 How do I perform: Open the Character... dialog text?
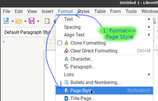point(82,59)
